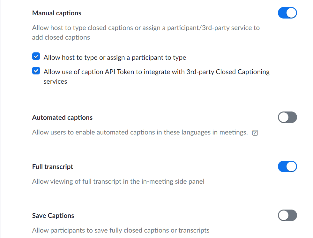Click 'add closed captions' second description line
Image resolution: width=313 pixels, height=238 pixels.
[61, 37]
